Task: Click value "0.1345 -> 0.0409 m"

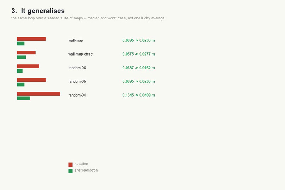Action: click(139, 95)
